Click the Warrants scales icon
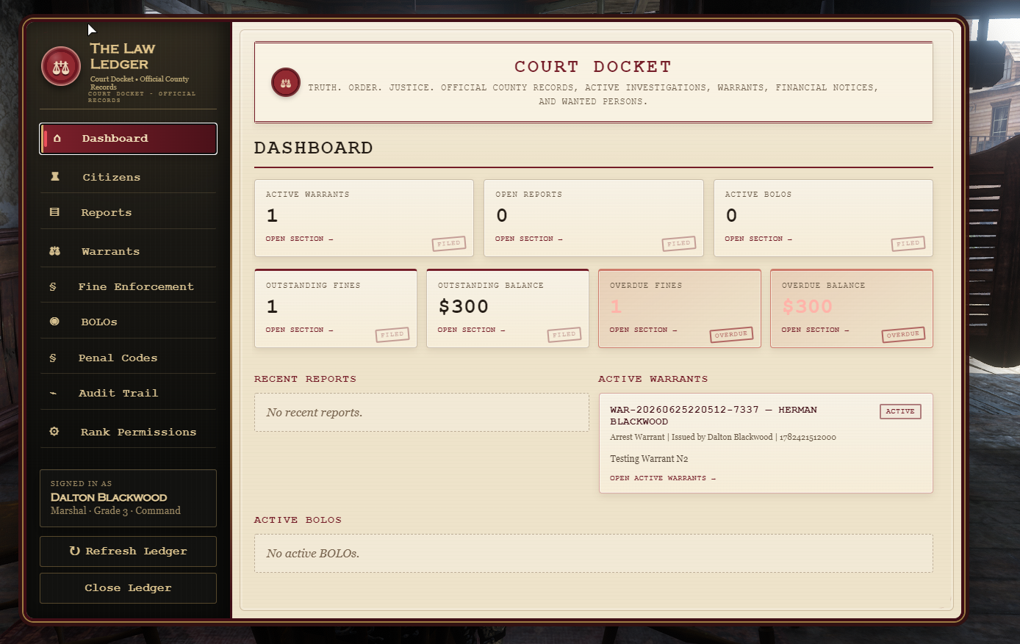The image size is (1020, 644). [x=54, y=251]
